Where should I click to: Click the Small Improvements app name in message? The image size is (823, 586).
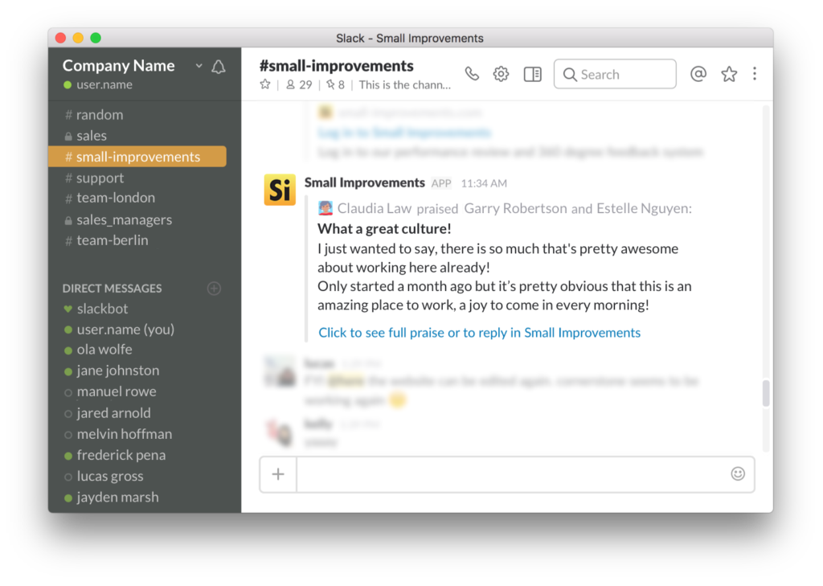tap(364, 182)
